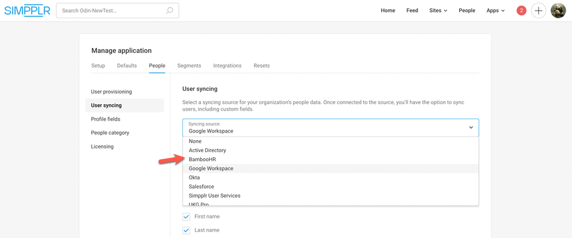Click the Simpplr logo
The width and height of the screenshot is (572, 238).
pos(27,11)
